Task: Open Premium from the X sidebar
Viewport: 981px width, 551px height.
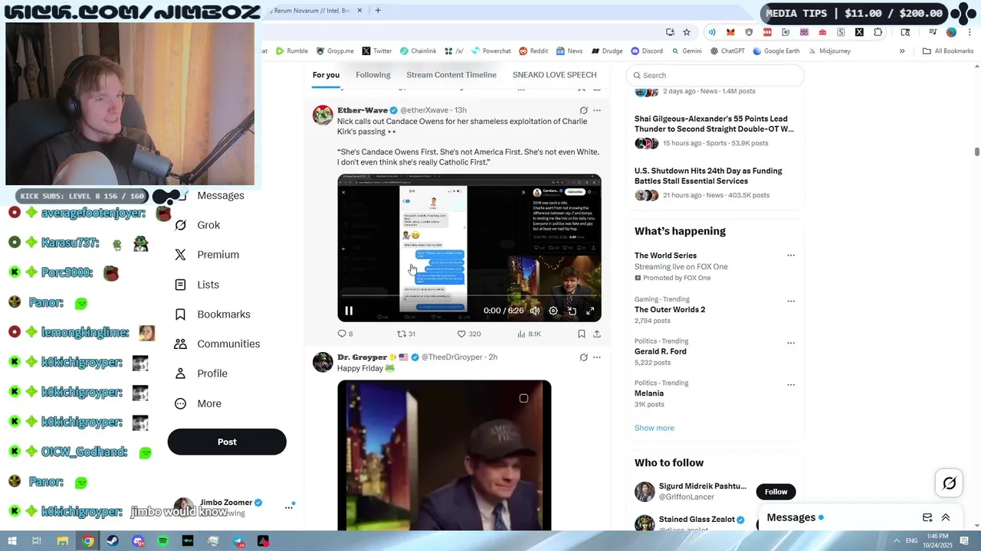Action: [206, 255]
